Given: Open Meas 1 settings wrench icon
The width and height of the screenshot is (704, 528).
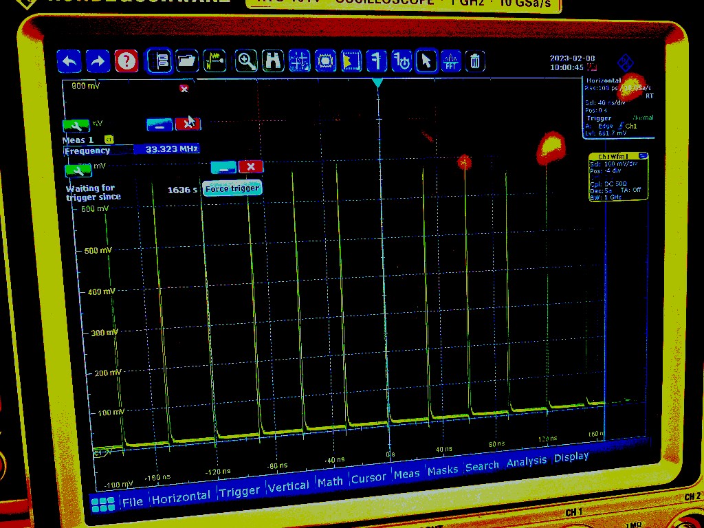Looking at the screenshot, I should 76,125.
